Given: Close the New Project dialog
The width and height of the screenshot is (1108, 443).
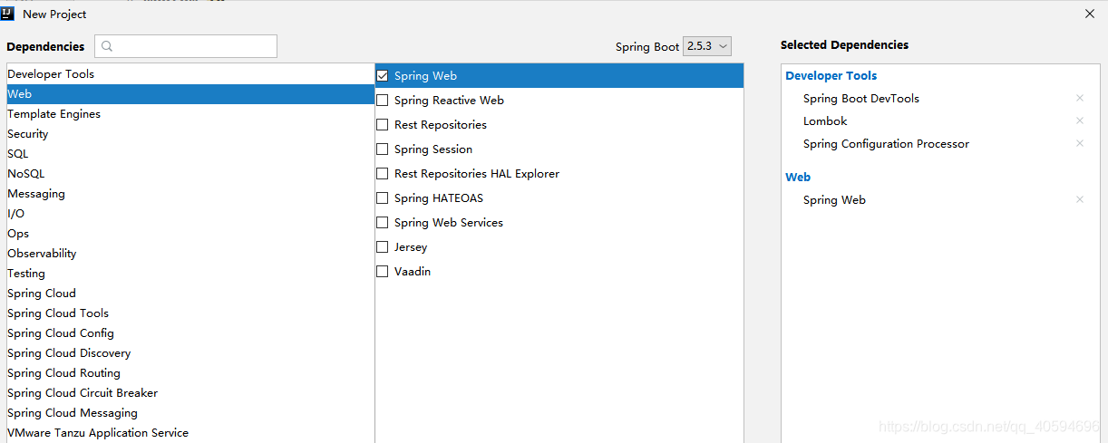Looking at the screenshot, I should coord(1090,14).
